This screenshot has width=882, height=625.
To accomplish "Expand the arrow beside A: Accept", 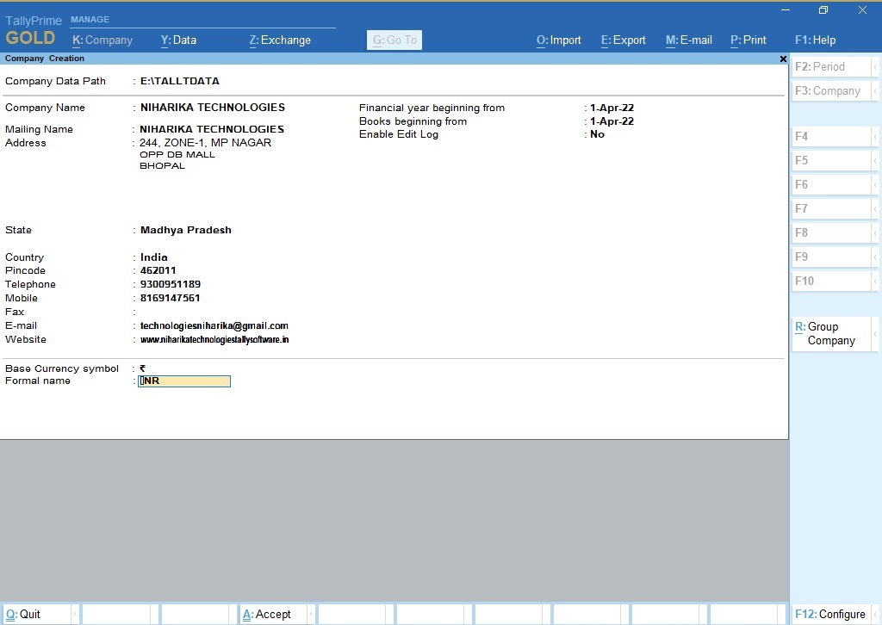I will tap(311, 615).
